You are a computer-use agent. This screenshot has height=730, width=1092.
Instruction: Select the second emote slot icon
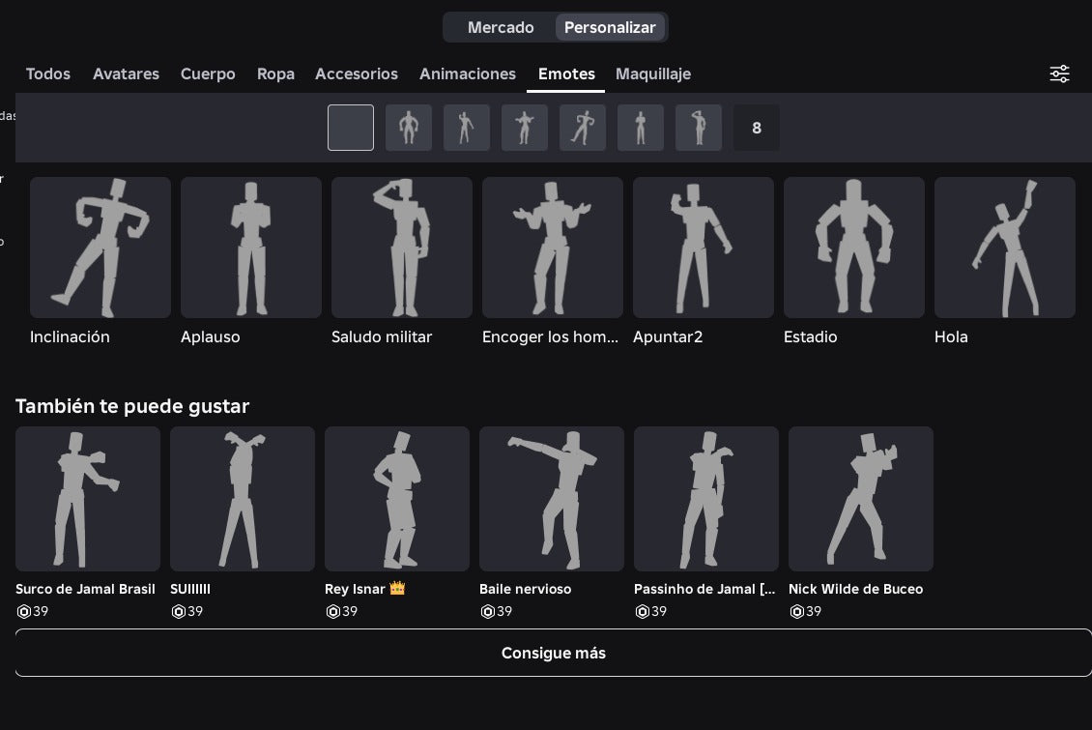pos(409,128)
